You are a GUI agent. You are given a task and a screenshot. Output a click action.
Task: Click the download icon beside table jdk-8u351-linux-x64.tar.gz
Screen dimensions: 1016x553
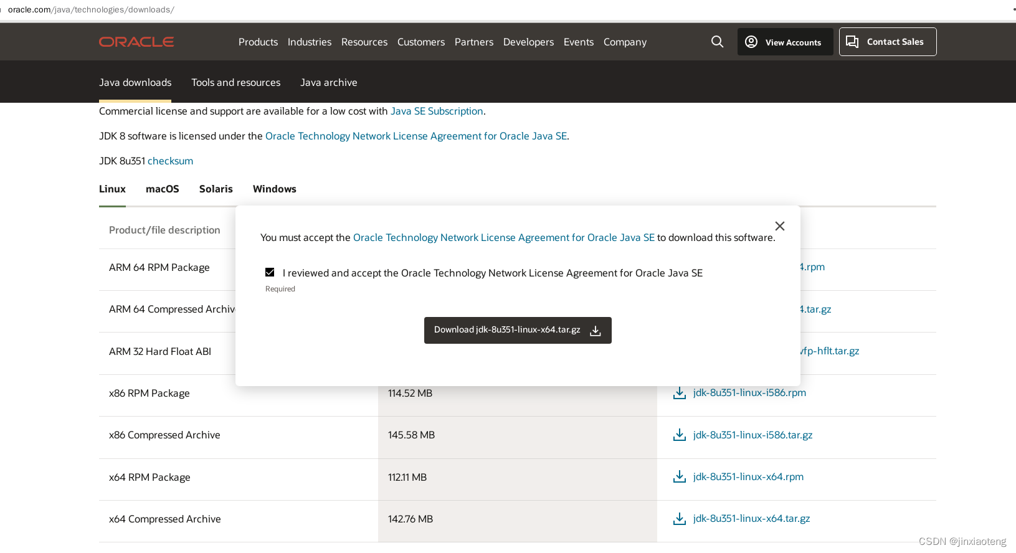coord(680,519)
